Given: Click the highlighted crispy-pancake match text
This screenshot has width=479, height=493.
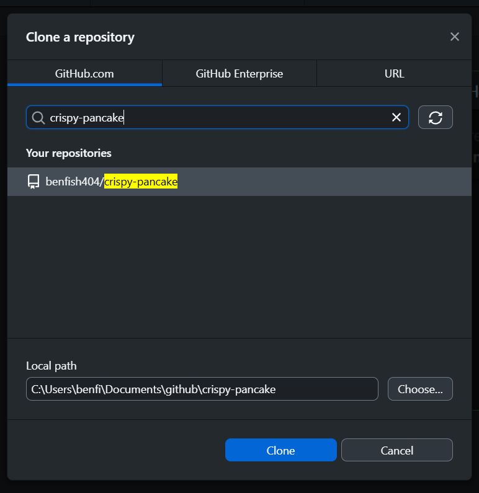Looking at the screenshot, I should tap(141, 182).
